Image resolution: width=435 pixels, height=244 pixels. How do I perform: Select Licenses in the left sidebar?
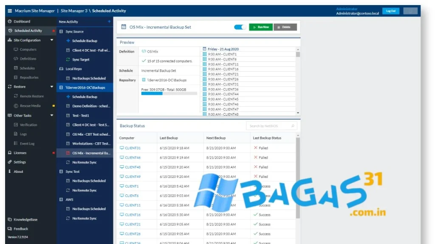pyautogui.click(x=20, y=153)
